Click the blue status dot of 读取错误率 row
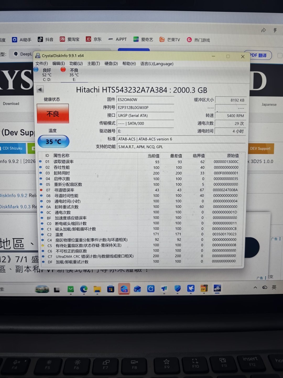Viewport: 283px width, 378px height. click(40, 161)
